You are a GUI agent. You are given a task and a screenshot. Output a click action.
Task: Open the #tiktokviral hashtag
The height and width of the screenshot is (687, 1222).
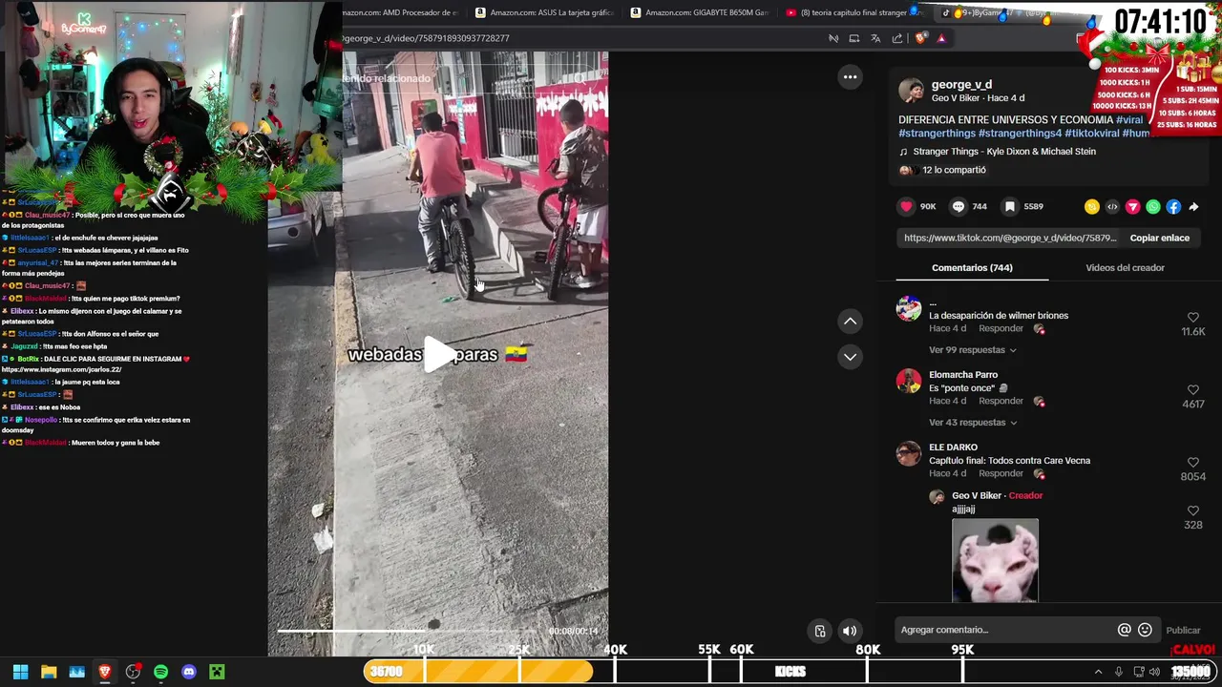[x=1091, y=134]
